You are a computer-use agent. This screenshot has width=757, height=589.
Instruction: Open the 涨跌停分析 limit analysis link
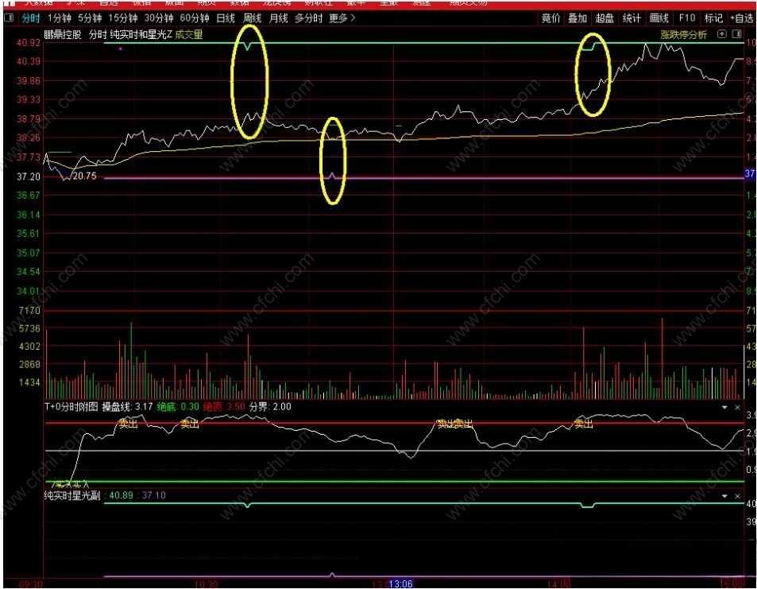(x=683, y=35)
